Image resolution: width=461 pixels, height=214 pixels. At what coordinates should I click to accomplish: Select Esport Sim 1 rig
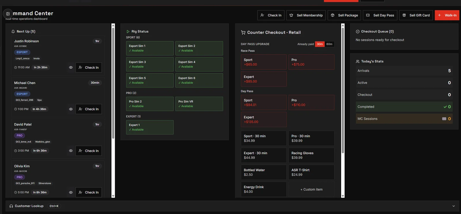click(x=150, y=48)
